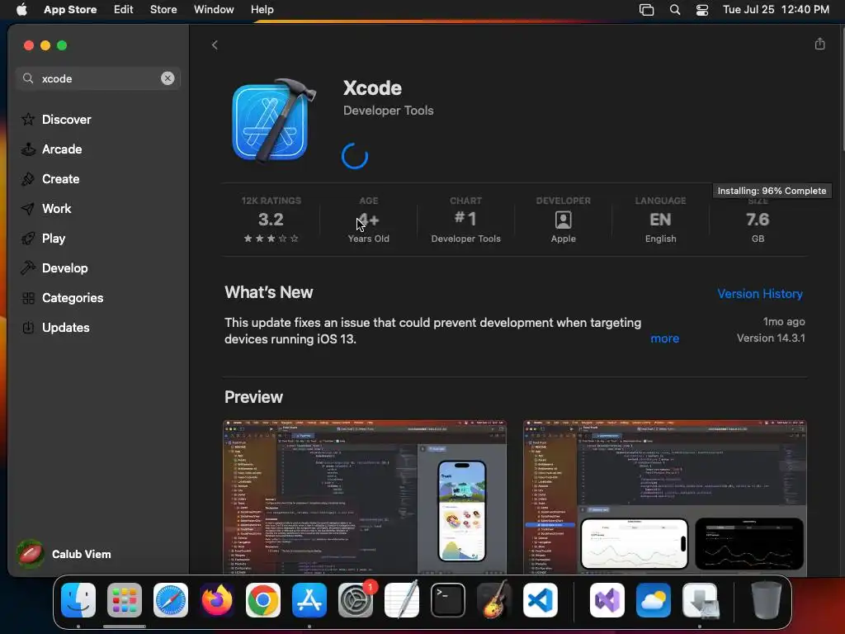The height and width of the screenshot is (634, 845).
Task: Open Launchpad from the Dock
Action: point(125,600)
